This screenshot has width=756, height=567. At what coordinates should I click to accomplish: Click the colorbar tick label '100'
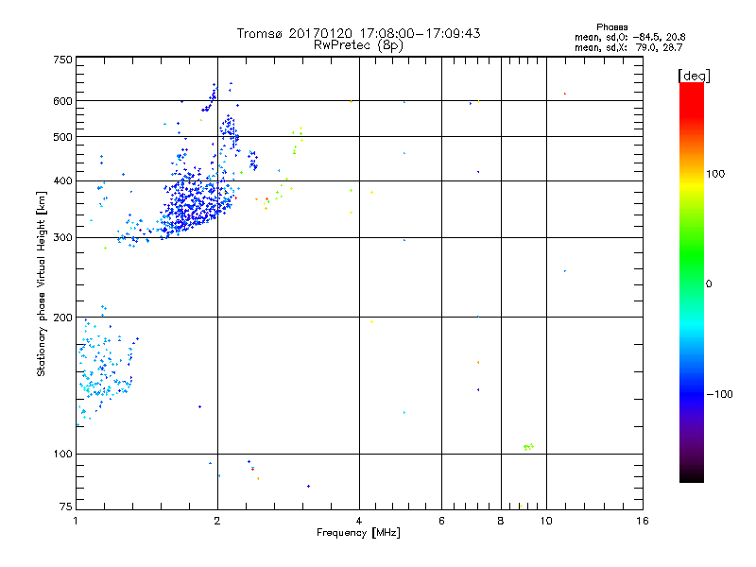715,174
